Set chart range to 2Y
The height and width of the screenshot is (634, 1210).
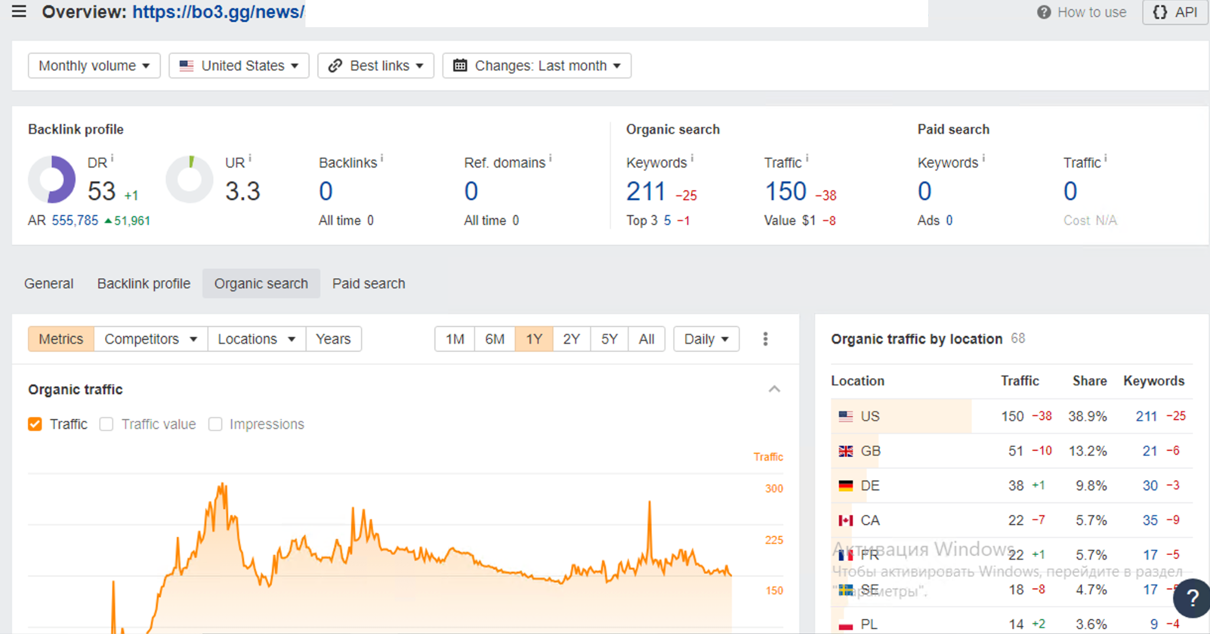571,339
